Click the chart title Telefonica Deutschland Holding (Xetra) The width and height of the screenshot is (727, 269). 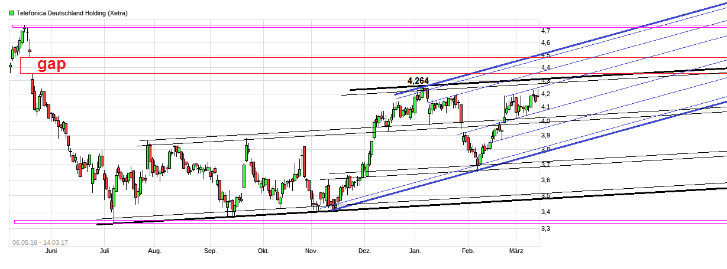pyautogui.click(x=72, y=13)
